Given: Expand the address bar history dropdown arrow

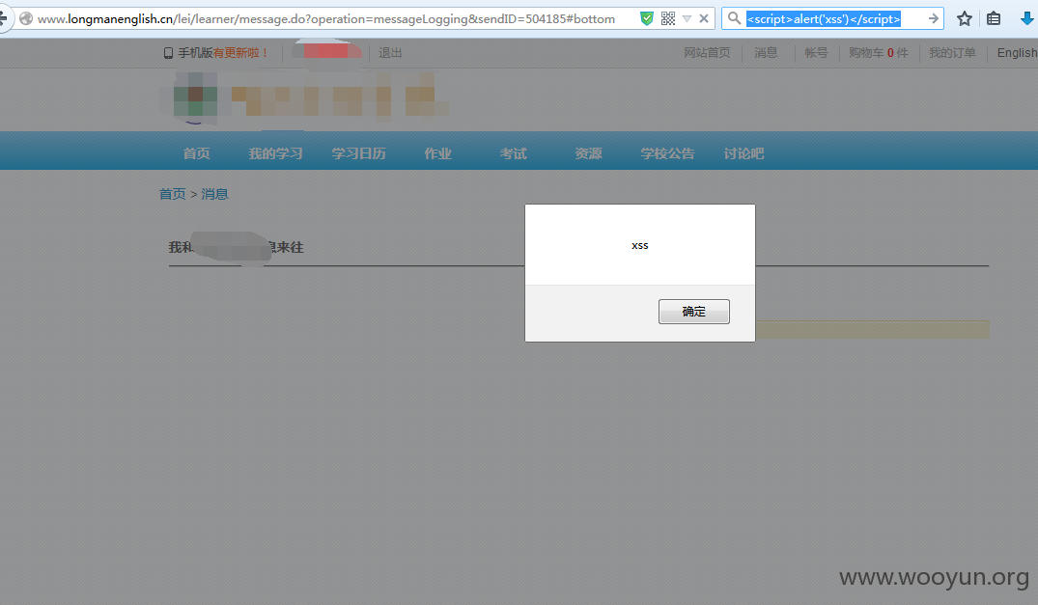Looking at the screenshot, I should point(687,18).
